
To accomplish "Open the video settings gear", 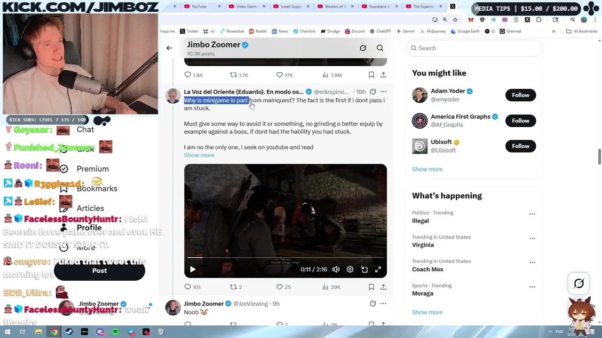I will tap(350, 269).
